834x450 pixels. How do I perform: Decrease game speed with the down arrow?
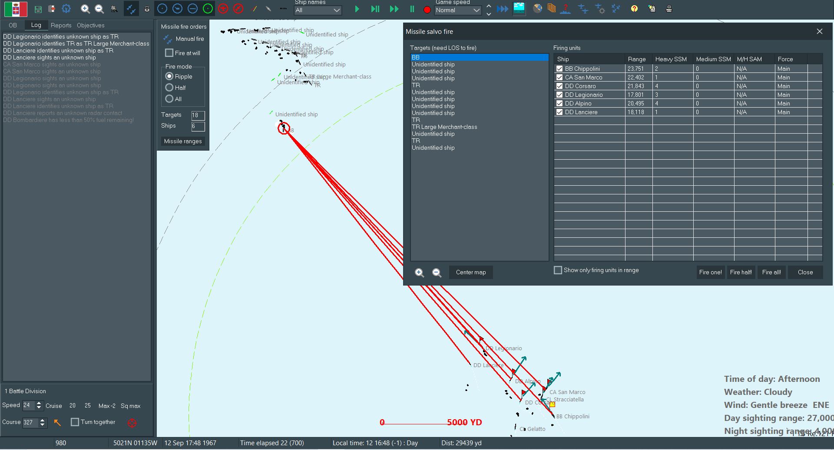489,14
